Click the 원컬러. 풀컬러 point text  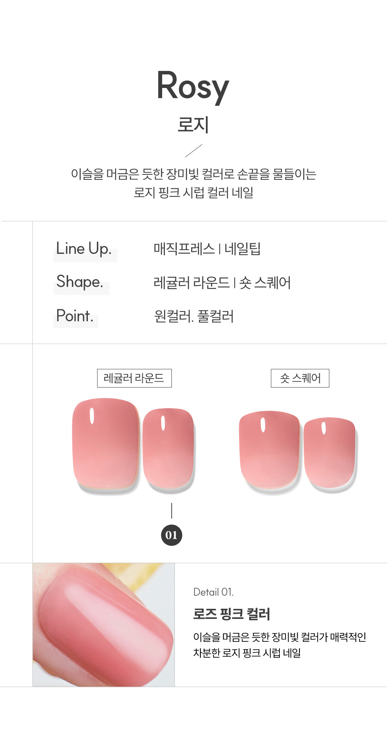pos(194,317)
